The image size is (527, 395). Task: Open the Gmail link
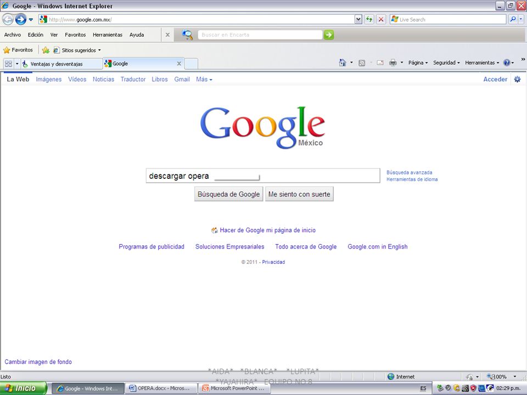tap(182, 79)
